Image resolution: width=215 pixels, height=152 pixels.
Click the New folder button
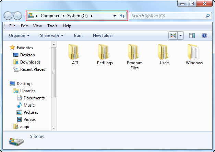[103, 36]
